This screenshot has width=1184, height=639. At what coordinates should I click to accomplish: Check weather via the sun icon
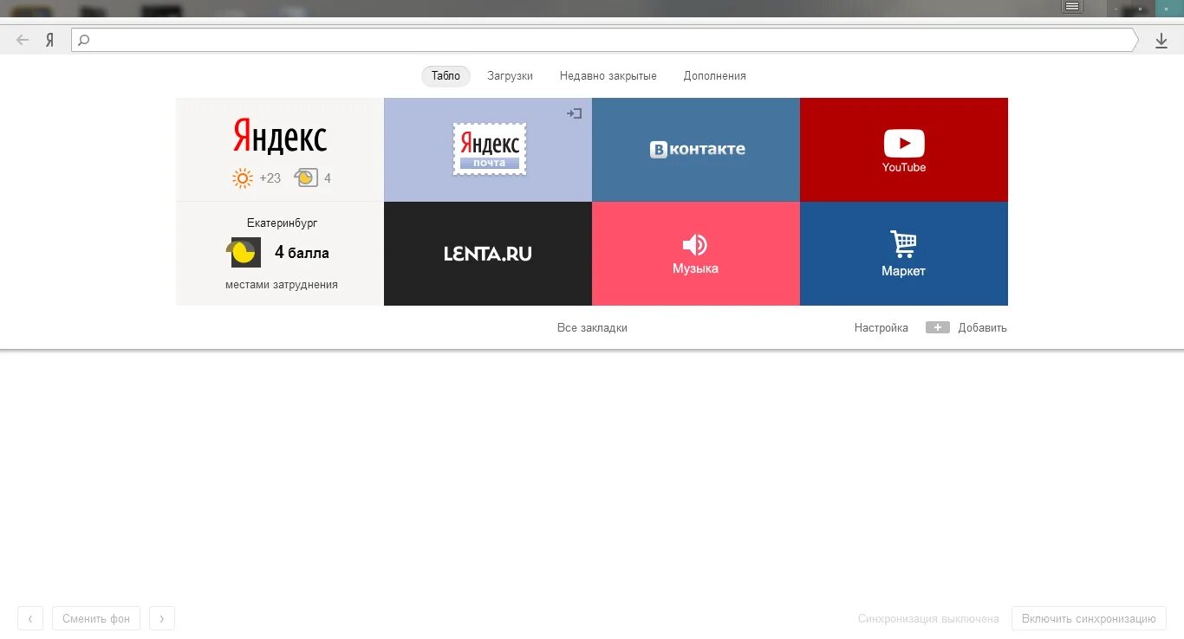point(243,178)
